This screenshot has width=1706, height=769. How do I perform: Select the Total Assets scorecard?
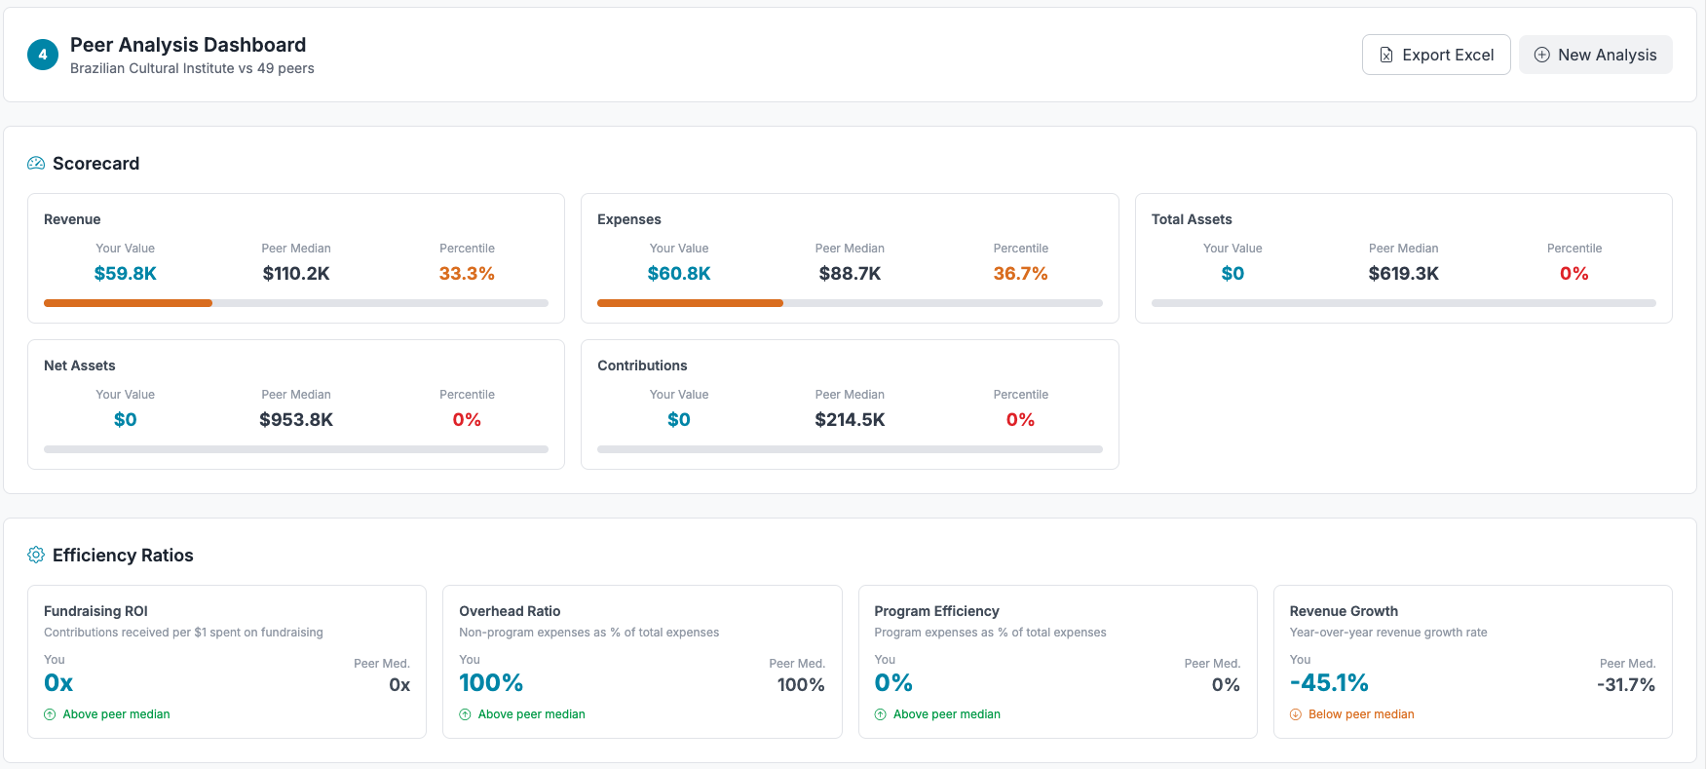pyautogui.click(x=1403, y=258)
